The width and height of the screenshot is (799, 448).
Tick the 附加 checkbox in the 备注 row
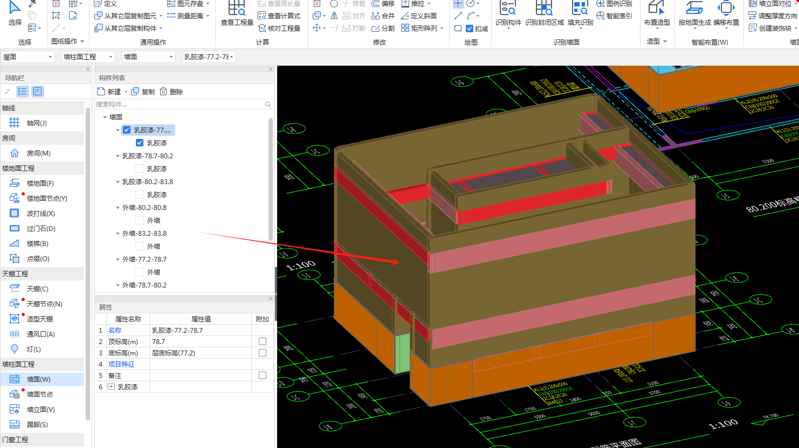pos(263,375)
